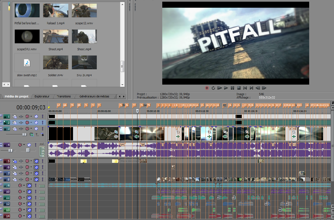Open automation settings gear on track 1
This screenshot has width=334, height=220.
click(27, 116)
